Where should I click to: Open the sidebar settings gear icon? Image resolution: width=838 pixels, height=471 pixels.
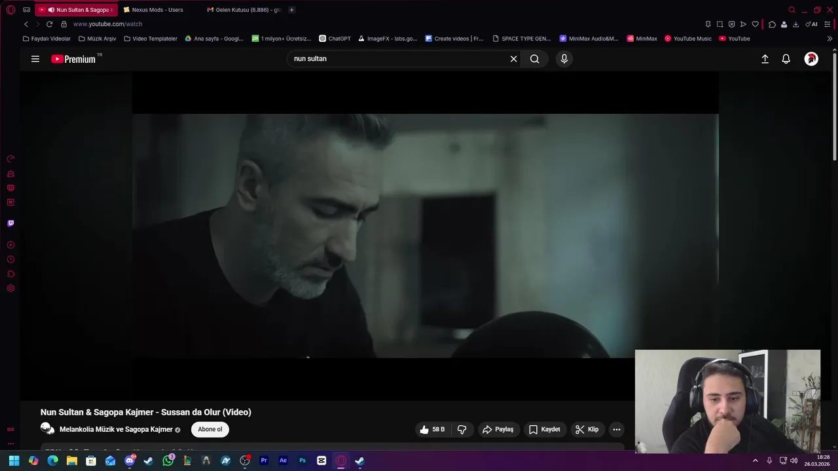[x=10, y=288]
